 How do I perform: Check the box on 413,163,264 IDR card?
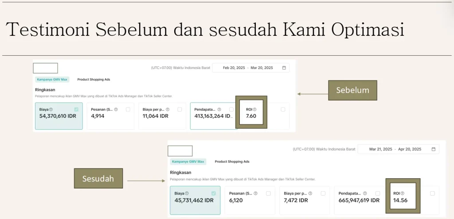tap(231, 109)
